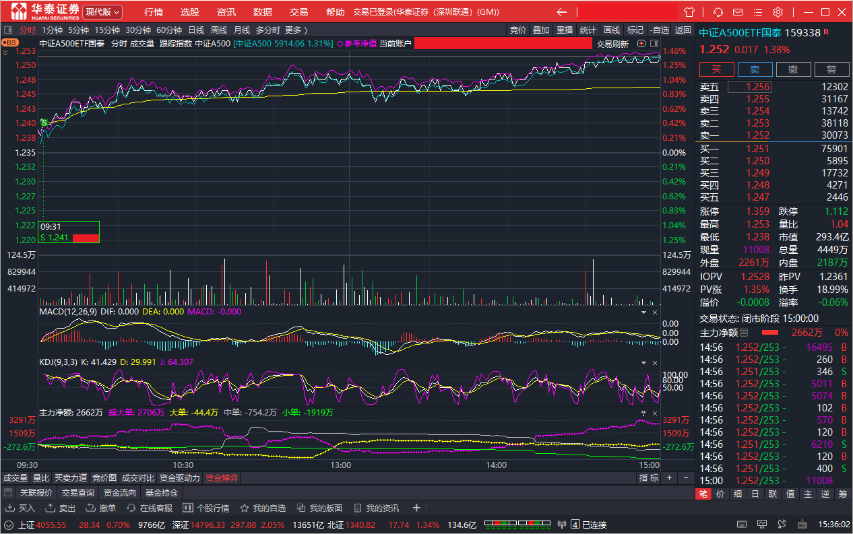Expand the MACD indicator dropdown arrow

coord(642,312)
